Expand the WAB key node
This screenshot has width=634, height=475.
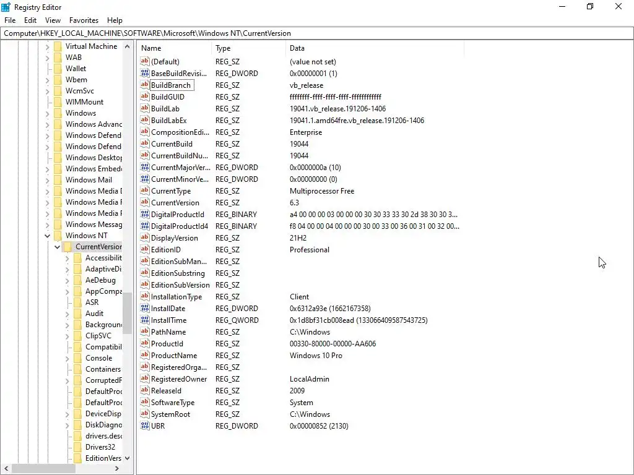(x=47, y=58)
